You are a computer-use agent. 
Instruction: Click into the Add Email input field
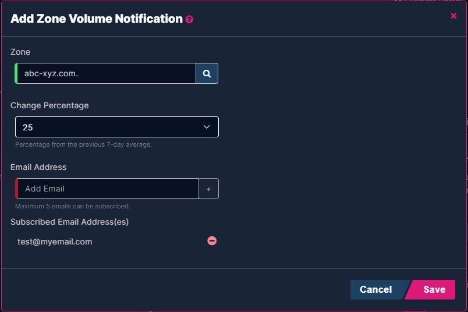click(108, 189)
